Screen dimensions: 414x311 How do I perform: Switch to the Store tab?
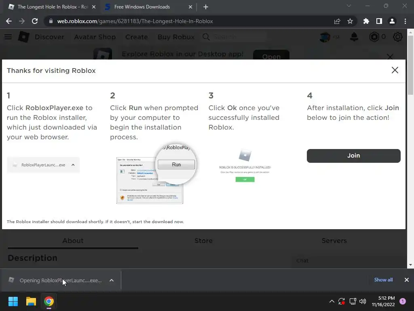[x=204, y=241]
